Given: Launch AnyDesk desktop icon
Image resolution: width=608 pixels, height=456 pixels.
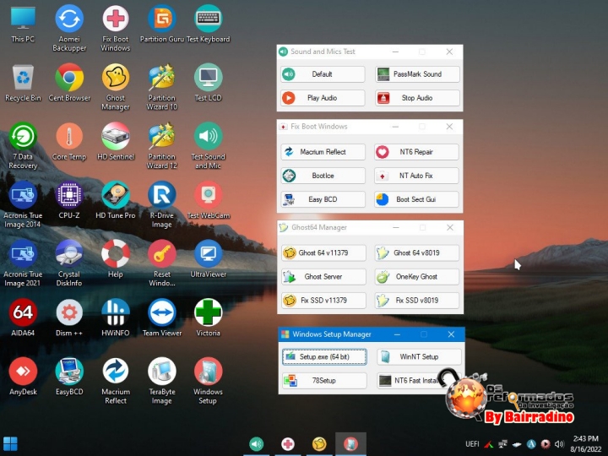Looking at the screenshot, I should [23, 376].
